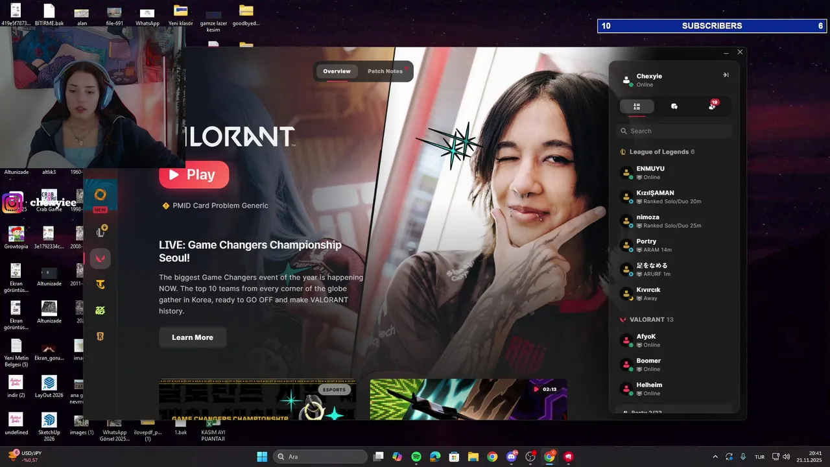Open Copilot from the taskbar
The height and width of the screenshot is (467, 830).
(397, 457)
